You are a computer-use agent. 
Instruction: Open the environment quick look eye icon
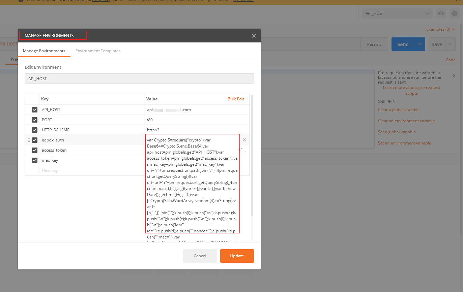441,13
